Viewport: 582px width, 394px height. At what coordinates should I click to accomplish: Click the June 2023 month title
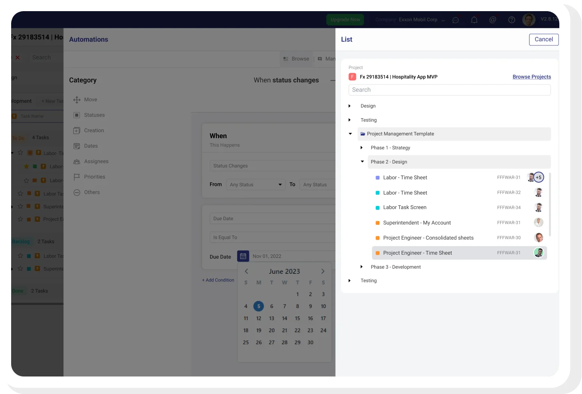coord(284,271)
